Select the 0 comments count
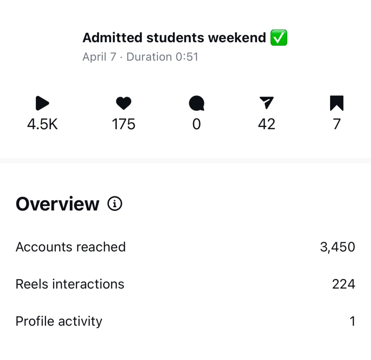 click(196, 124)
